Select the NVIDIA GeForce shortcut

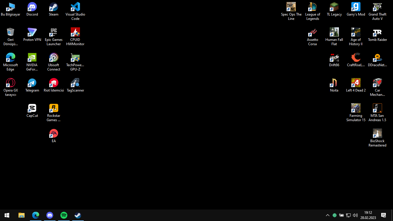coord(32,62)
